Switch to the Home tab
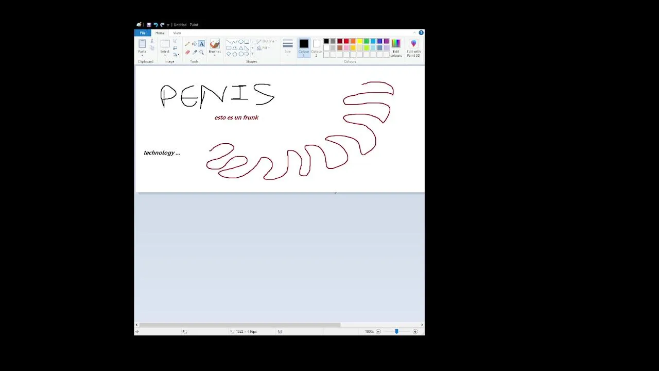Viewport: 659px width, 371px height. tap(160, 33)
